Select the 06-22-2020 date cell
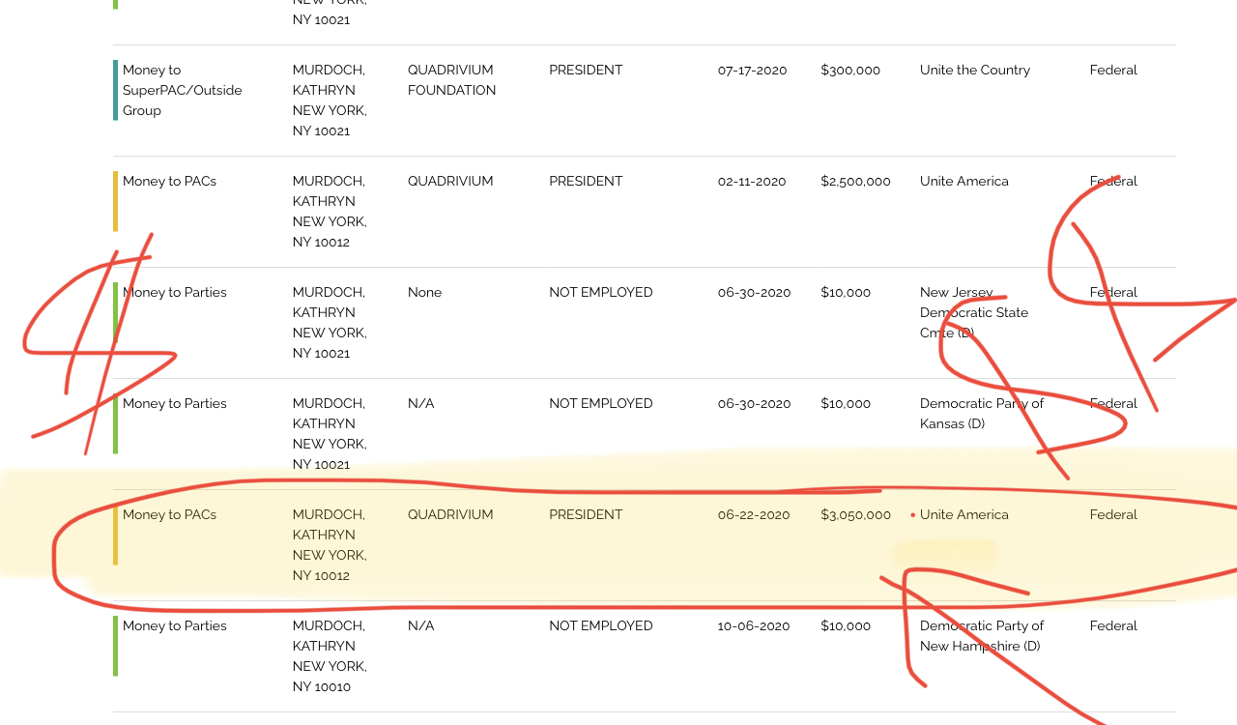The width and height of the screenshot is (1237, 725). [x=754, y=514]
